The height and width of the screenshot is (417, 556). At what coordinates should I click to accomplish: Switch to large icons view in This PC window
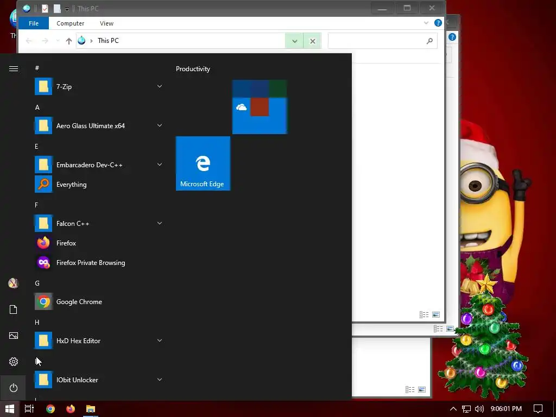coord(436,314)
